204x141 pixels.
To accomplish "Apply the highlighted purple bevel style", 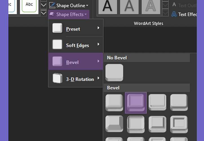I will click(x=136, y=103).
